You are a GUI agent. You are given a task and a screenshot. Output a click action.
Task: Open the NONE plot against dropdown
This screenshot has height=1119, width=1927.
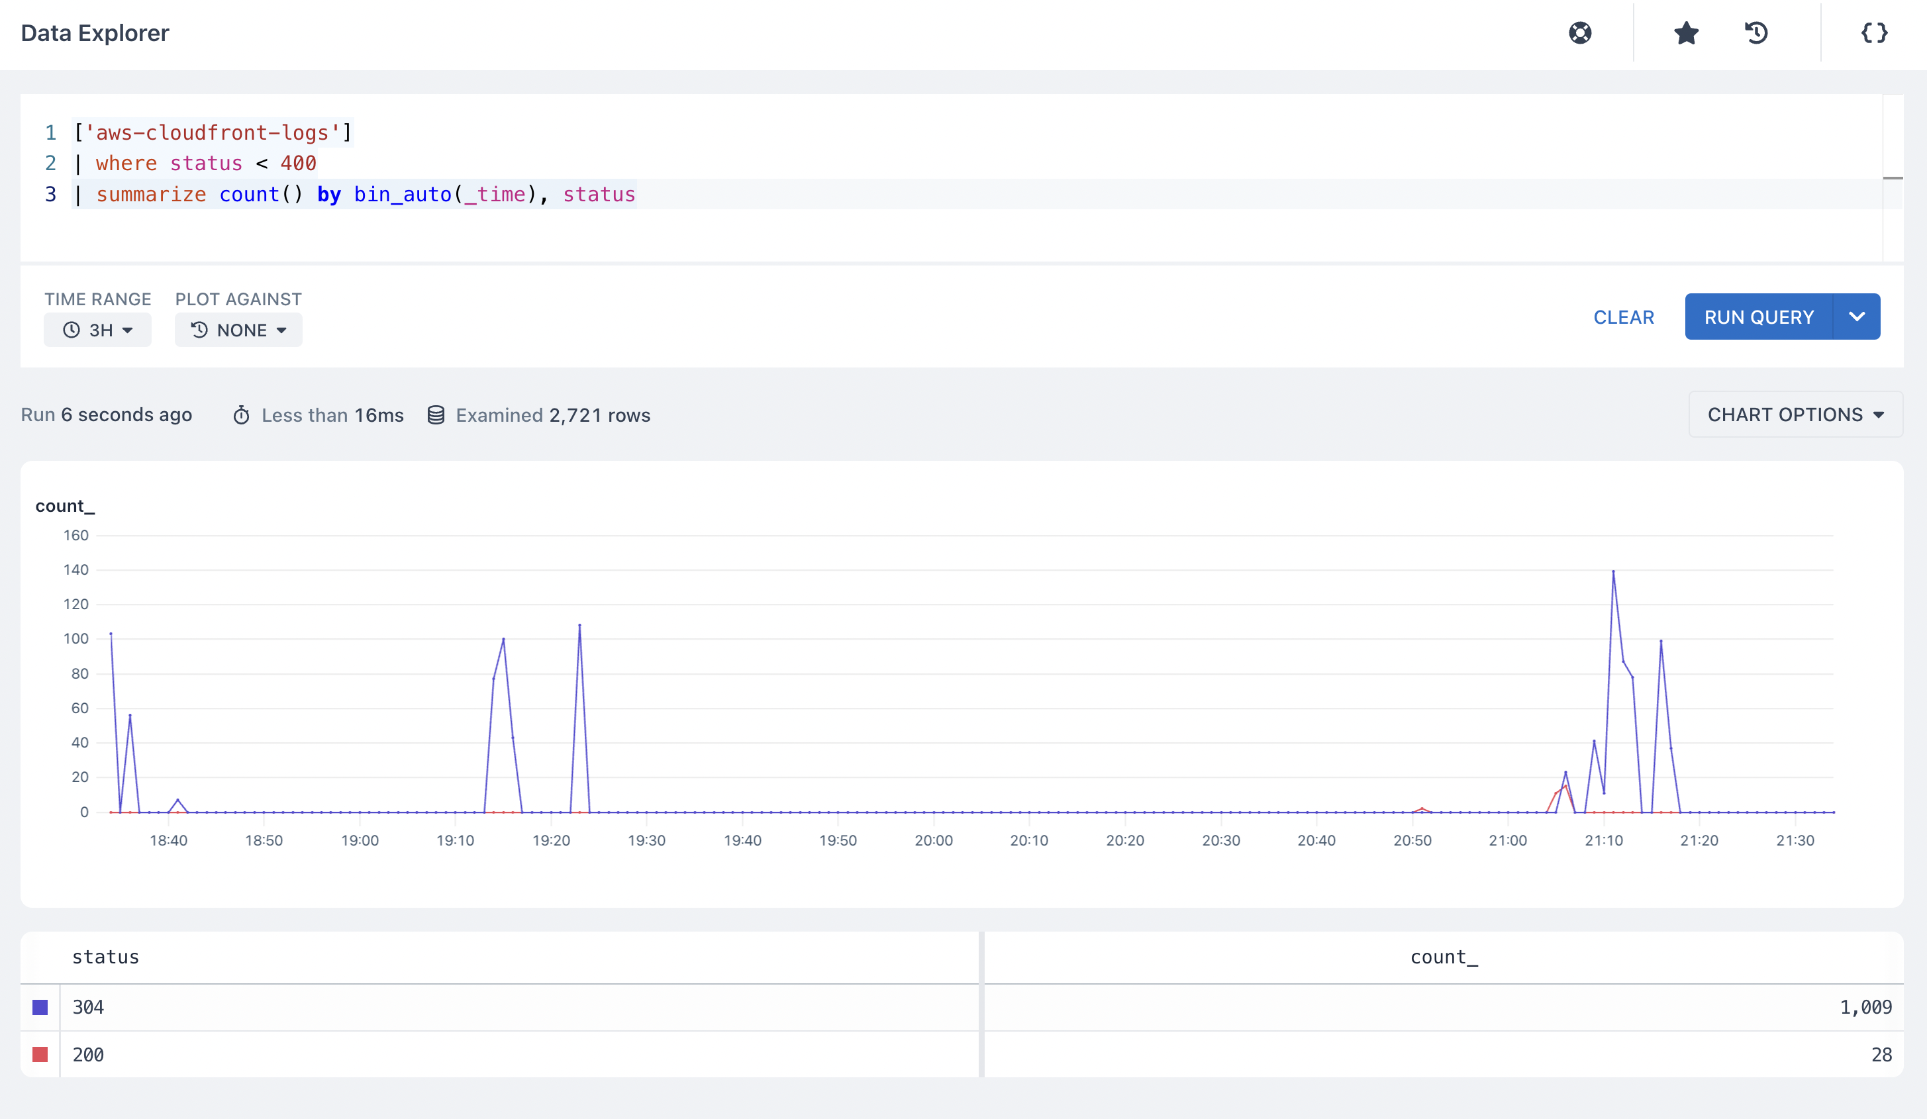[238, 330]
